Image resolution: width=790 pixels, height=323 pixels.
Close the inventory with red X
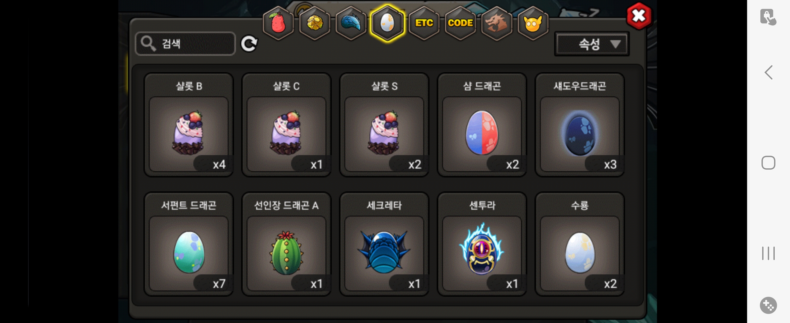[639, 16]
